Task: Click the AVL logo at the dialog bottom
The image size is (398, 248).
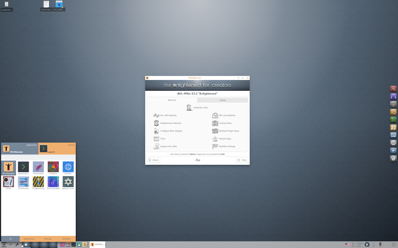Action: pos(198,160)
